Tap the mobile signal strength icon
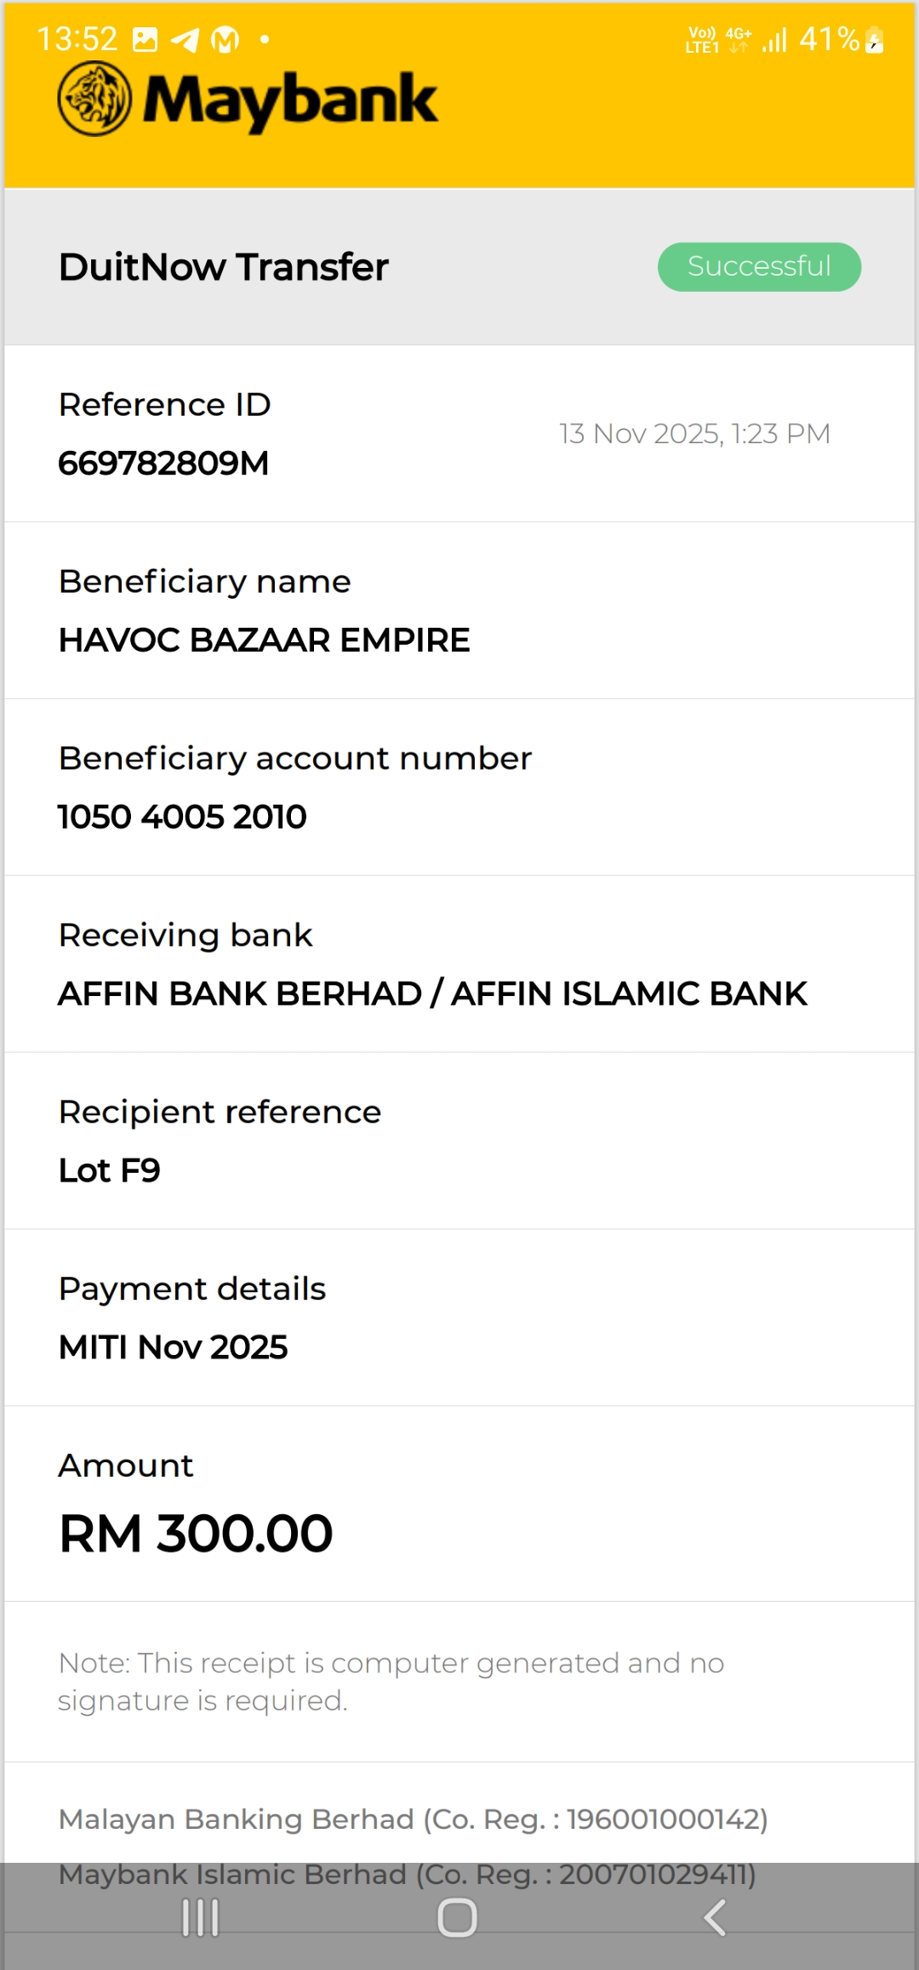This screenshot has width=919, height=1970. point(774,40)
